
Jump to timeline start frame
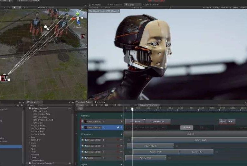[x=87, y=105]
